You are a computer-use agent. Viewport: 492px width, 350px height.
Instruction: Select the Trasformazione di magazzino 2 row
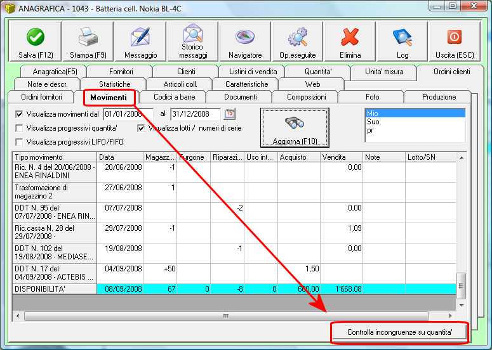(234, 192)
